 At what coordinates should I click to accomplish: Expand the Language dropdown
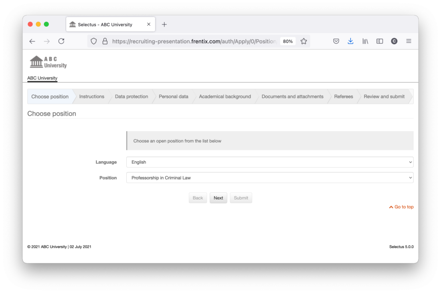pyautogui.click(x=269, y=162)
